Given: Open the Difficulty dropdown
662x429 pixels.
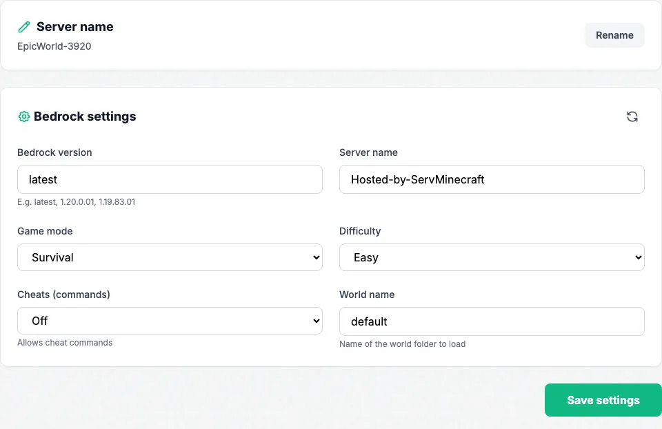Looking at the screenshot, I should [x=492, y=257].
